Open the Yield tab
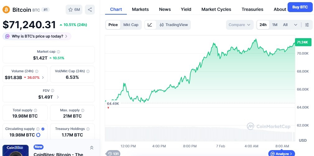314x156 pixels. point(186,9)
